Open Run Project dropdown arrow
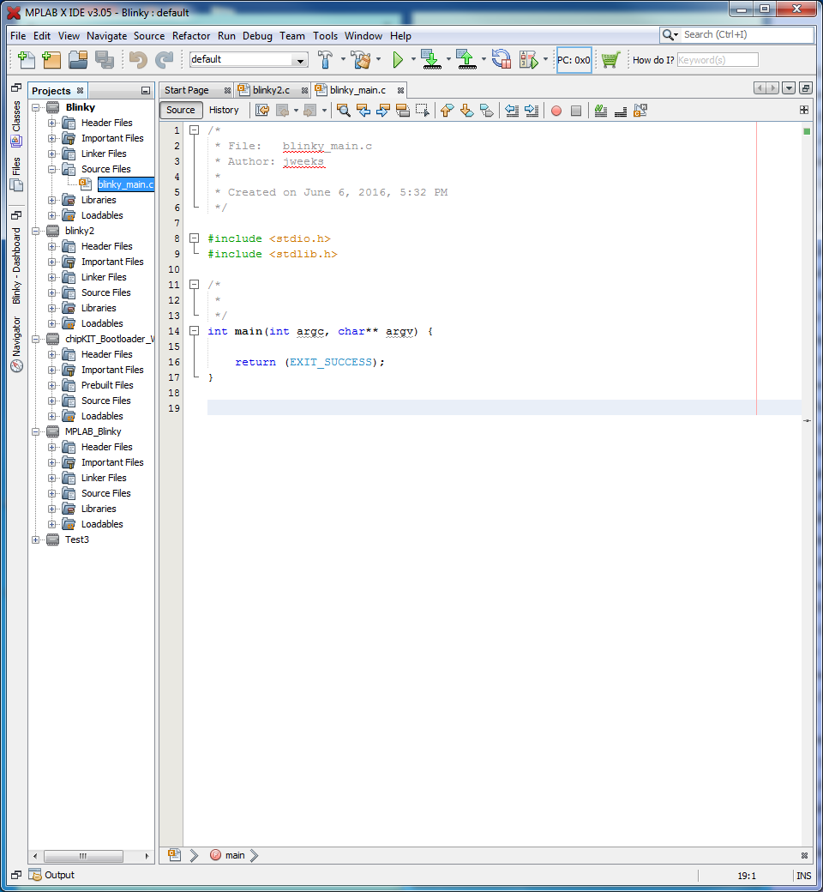The image size is (823, 892). (x=413, y=59)
